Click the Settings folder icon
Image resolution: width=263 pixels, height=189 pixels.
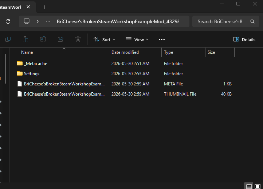point(20,73)
